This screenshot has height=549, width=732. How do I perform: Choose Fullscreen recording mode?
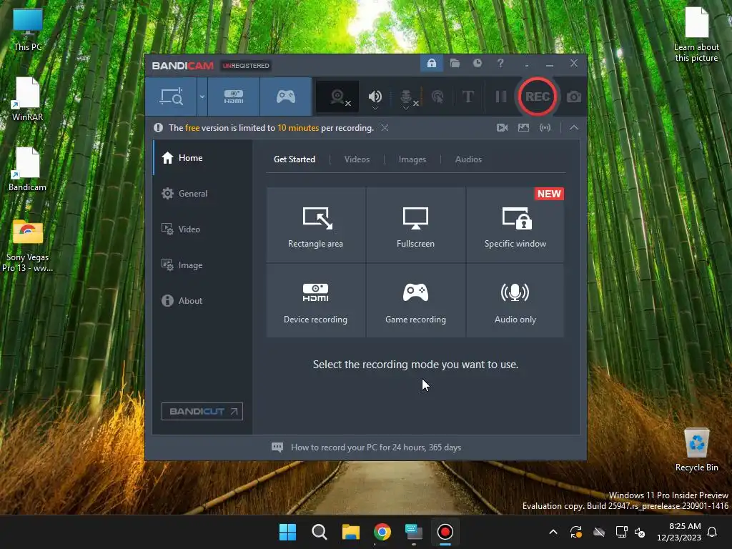click(415, 224)
